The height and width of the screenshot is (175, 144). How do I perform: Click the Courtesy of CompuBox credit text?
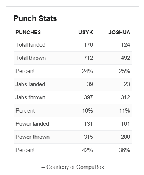pyautogui.click(x=73, y=167)
